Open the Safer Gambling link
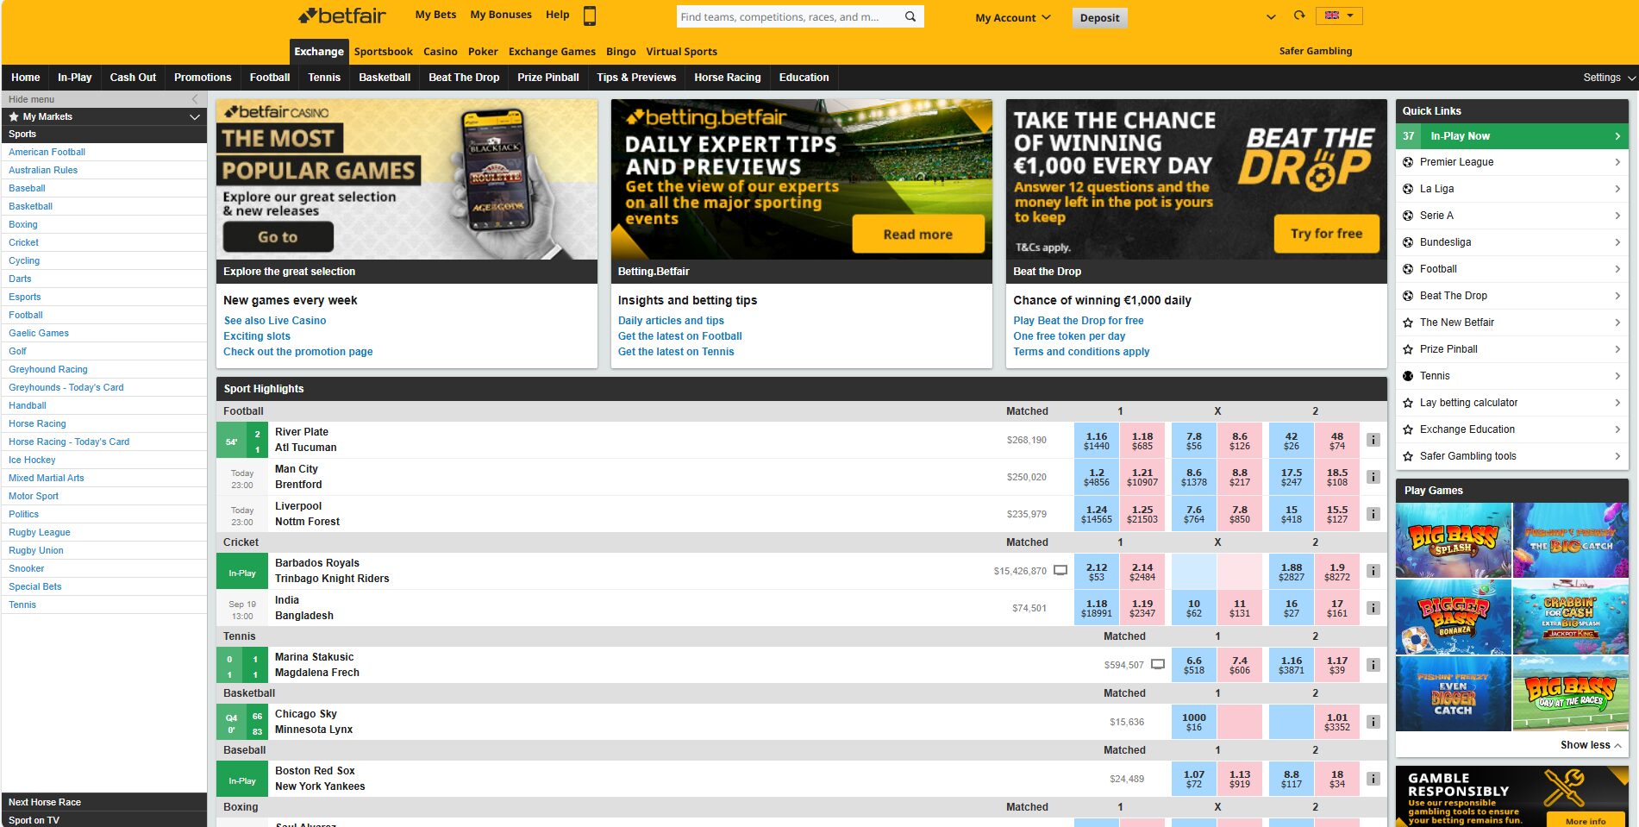Screen dimensions: 1639x827 1315,51
